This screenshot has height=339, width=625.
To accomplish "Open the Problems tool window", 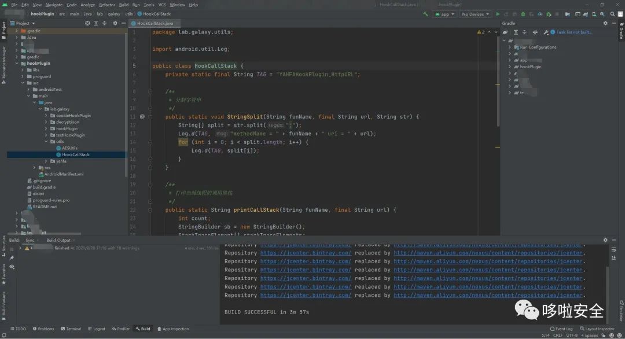I will tap(43, 329).
